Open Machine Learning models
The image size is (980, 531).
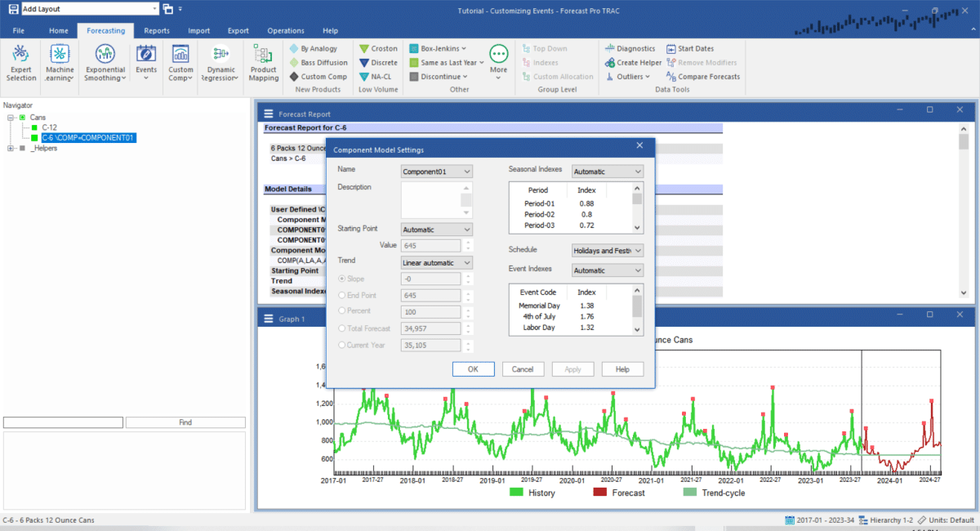[60, 62]
